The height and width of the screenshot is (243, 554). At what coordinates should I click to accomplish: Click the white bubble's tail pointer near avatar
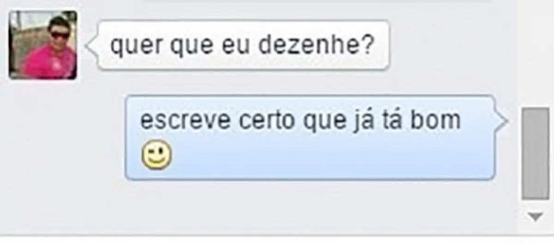93,45
